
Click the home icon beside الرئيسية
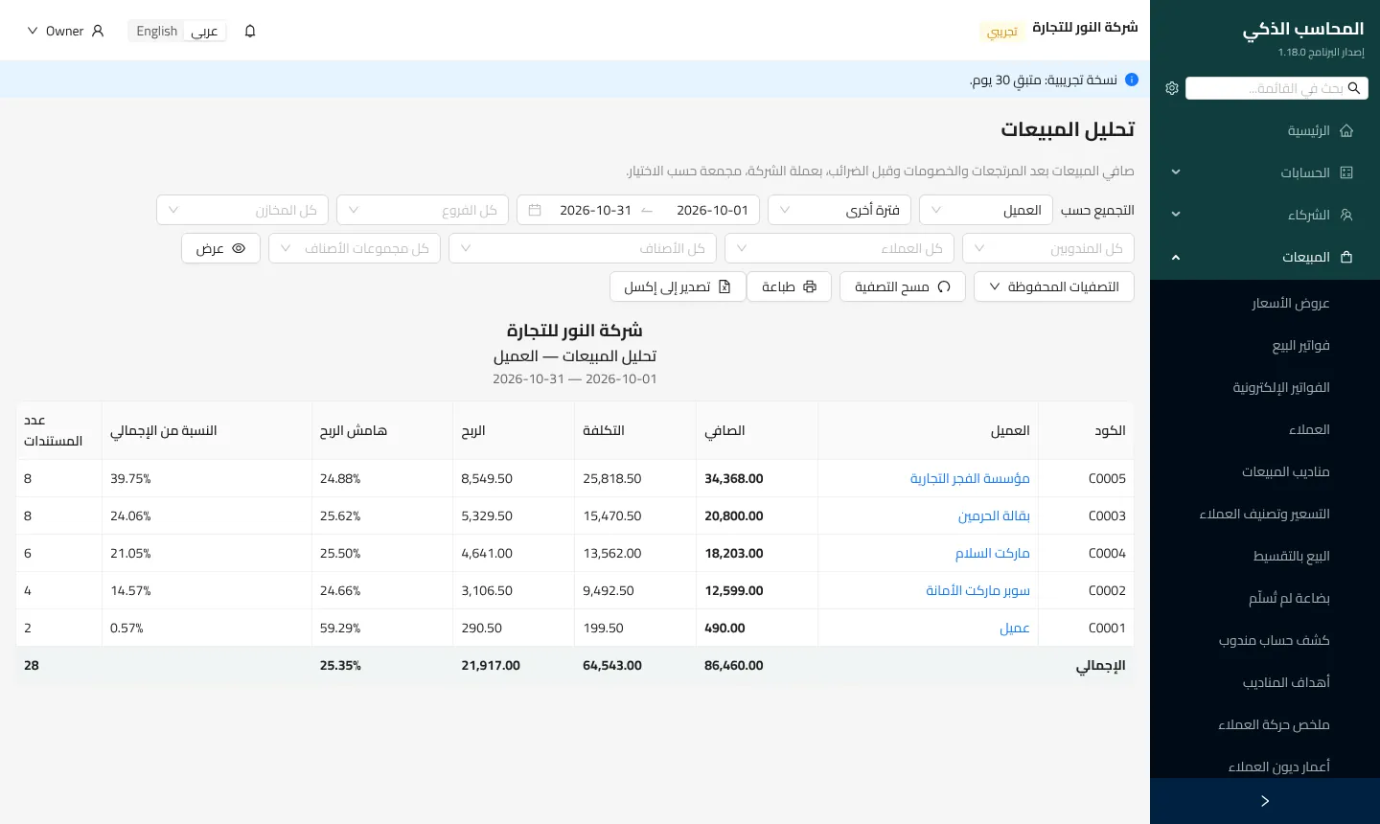pos(1346,130)
